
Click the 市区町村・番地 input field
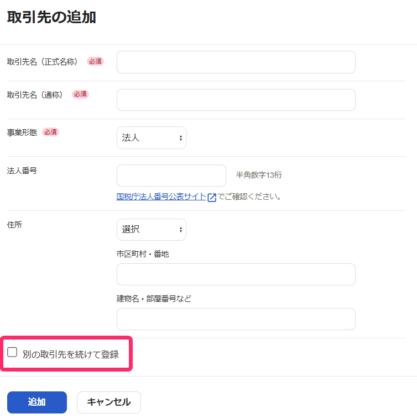(x=236, y=274)
